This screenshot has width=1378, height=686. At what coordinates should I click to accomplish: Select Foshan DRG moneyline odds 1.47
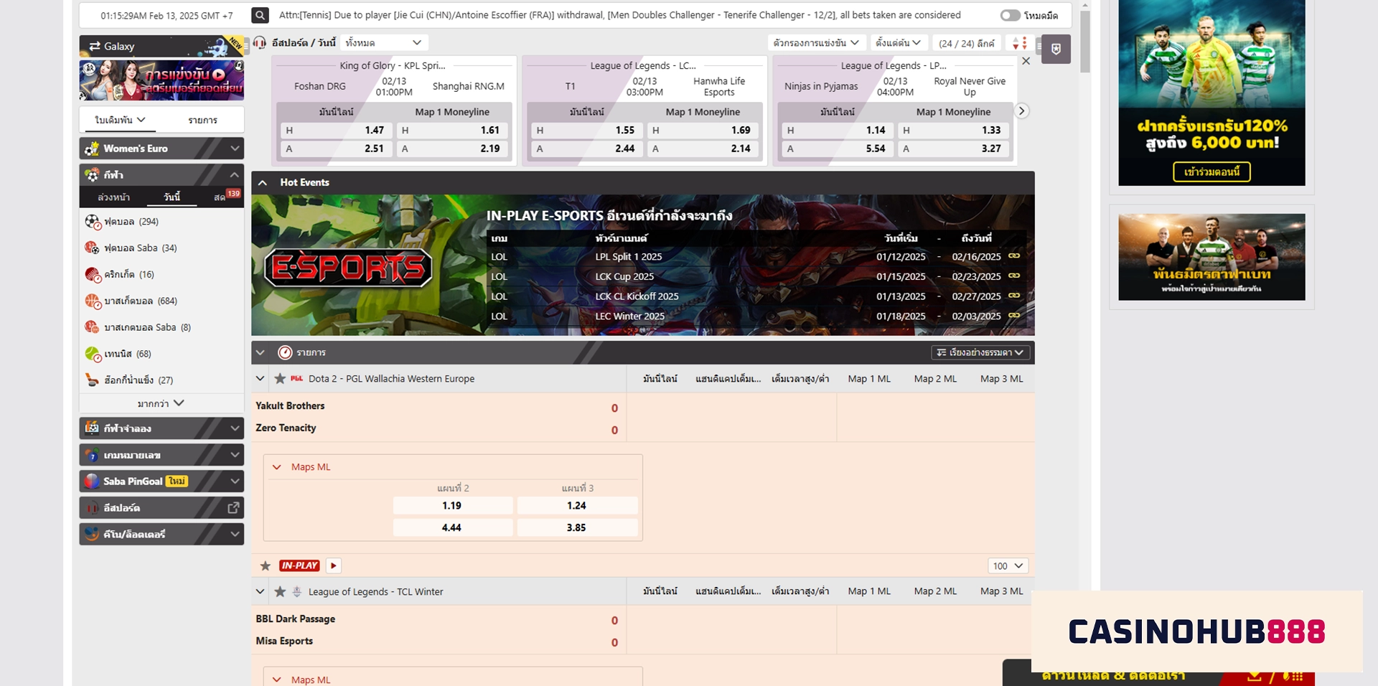335,130
